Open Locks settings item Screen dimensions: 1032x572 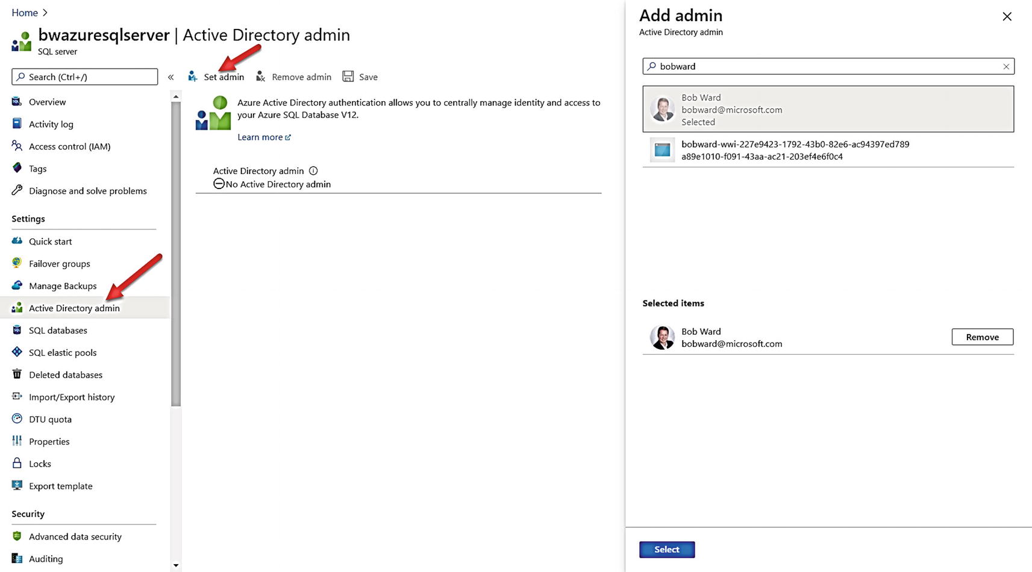[x=40, y=464]
